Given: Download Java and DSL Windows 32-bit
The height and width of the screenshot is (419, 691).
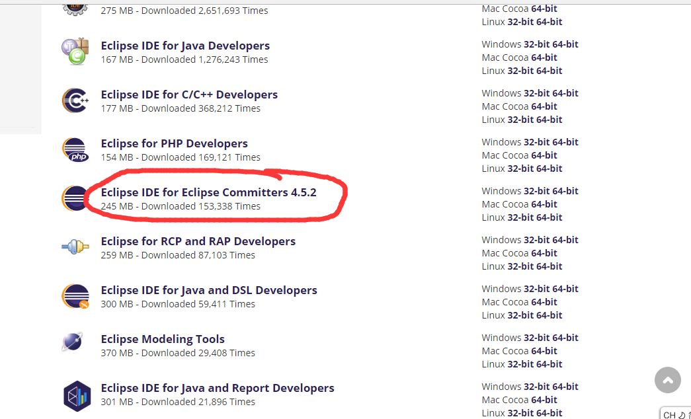Looking at the screenshot, I should [x=536, y=289].
